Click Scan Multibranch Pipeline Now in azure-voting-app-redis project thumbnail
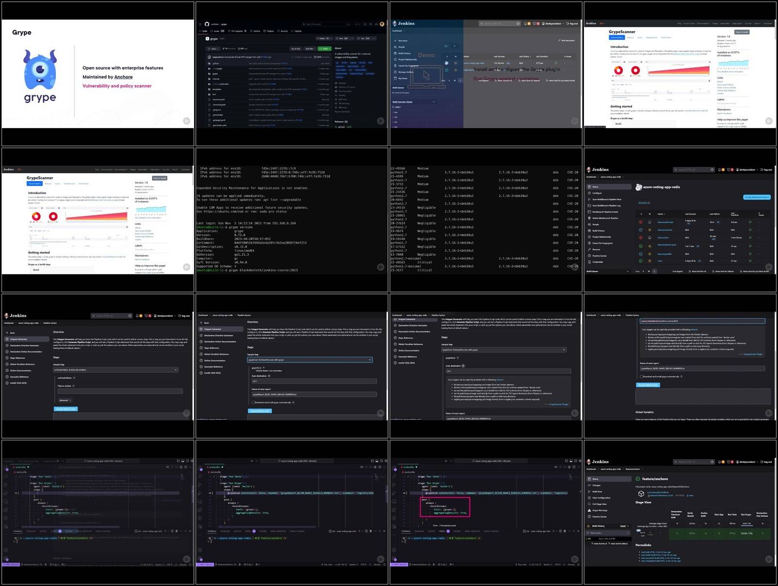Screen dimensions: 778x586 [605, 200]
